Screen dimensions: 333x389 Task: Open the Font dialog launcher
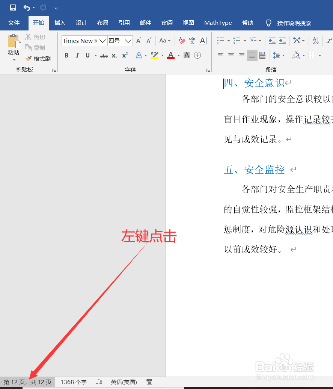point(208,70)
